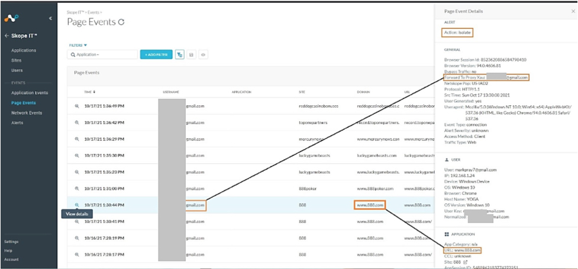Open Settings at sidebar bottom

(11, 242)
